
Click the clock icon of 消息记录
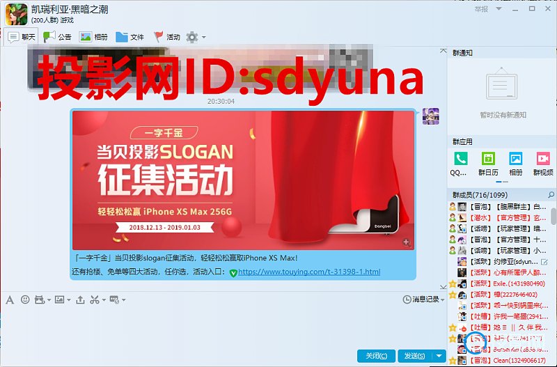407,299
